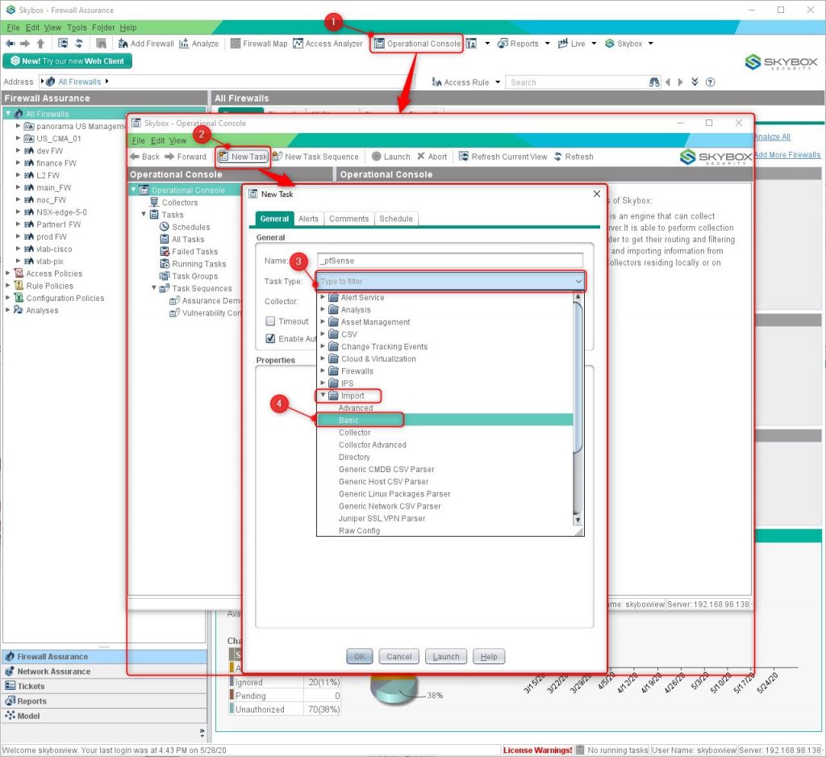Image resolution: width=826 pixels, height=757 pixels.
Task: Open the Skybox dropdown in main toolbar
Action: [x=651, y=44]
